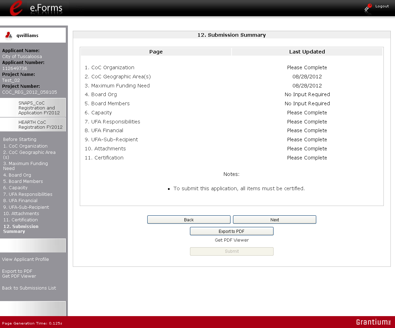Viewport: 395px width, 328px height.
Task: Click the Export to PDF button
Action: click(231, 231)
